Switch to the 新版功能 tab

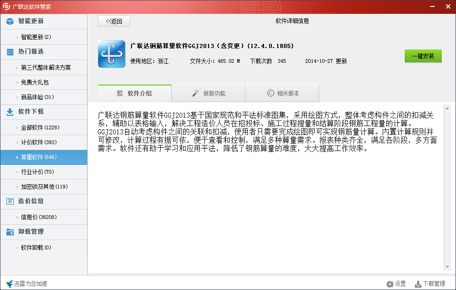point(209,93)
